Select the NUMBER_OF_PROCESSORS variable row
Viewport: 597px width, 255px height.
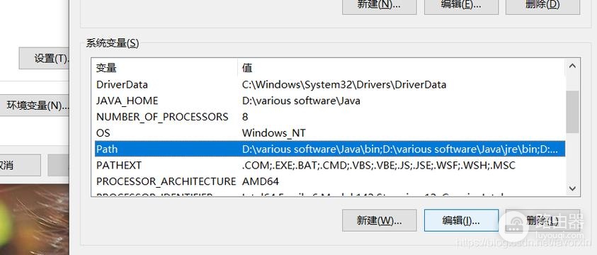pos(330,117)
